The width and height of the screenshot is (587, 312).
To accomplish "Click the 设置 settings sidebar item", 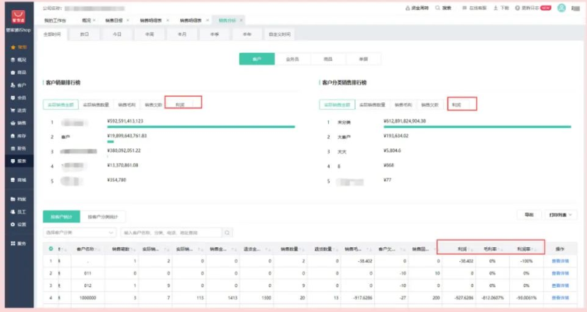I will [19, 224].
